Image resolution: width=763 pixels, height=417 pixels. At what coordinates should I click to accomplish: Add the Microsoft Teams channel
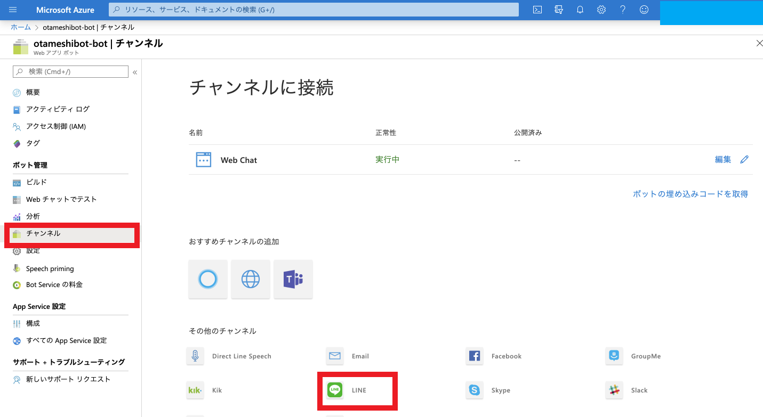point(293,279)
